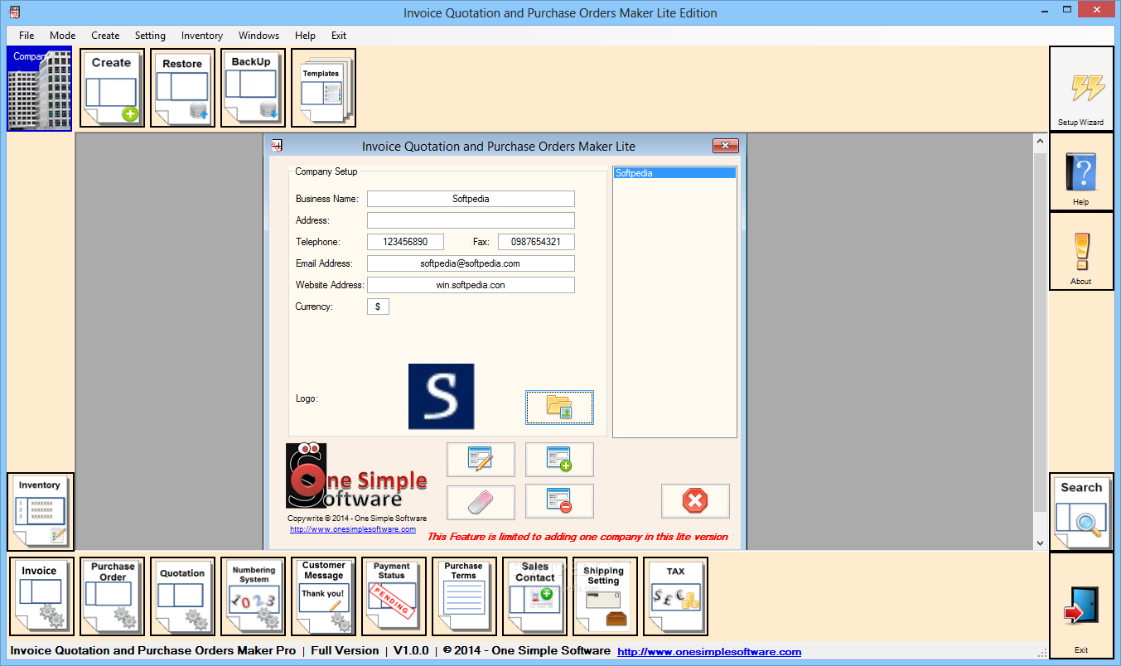The height and width of the screenshot is (666, 1121).
Task: Open the About icon in the sidebar
Action: 1081,251
